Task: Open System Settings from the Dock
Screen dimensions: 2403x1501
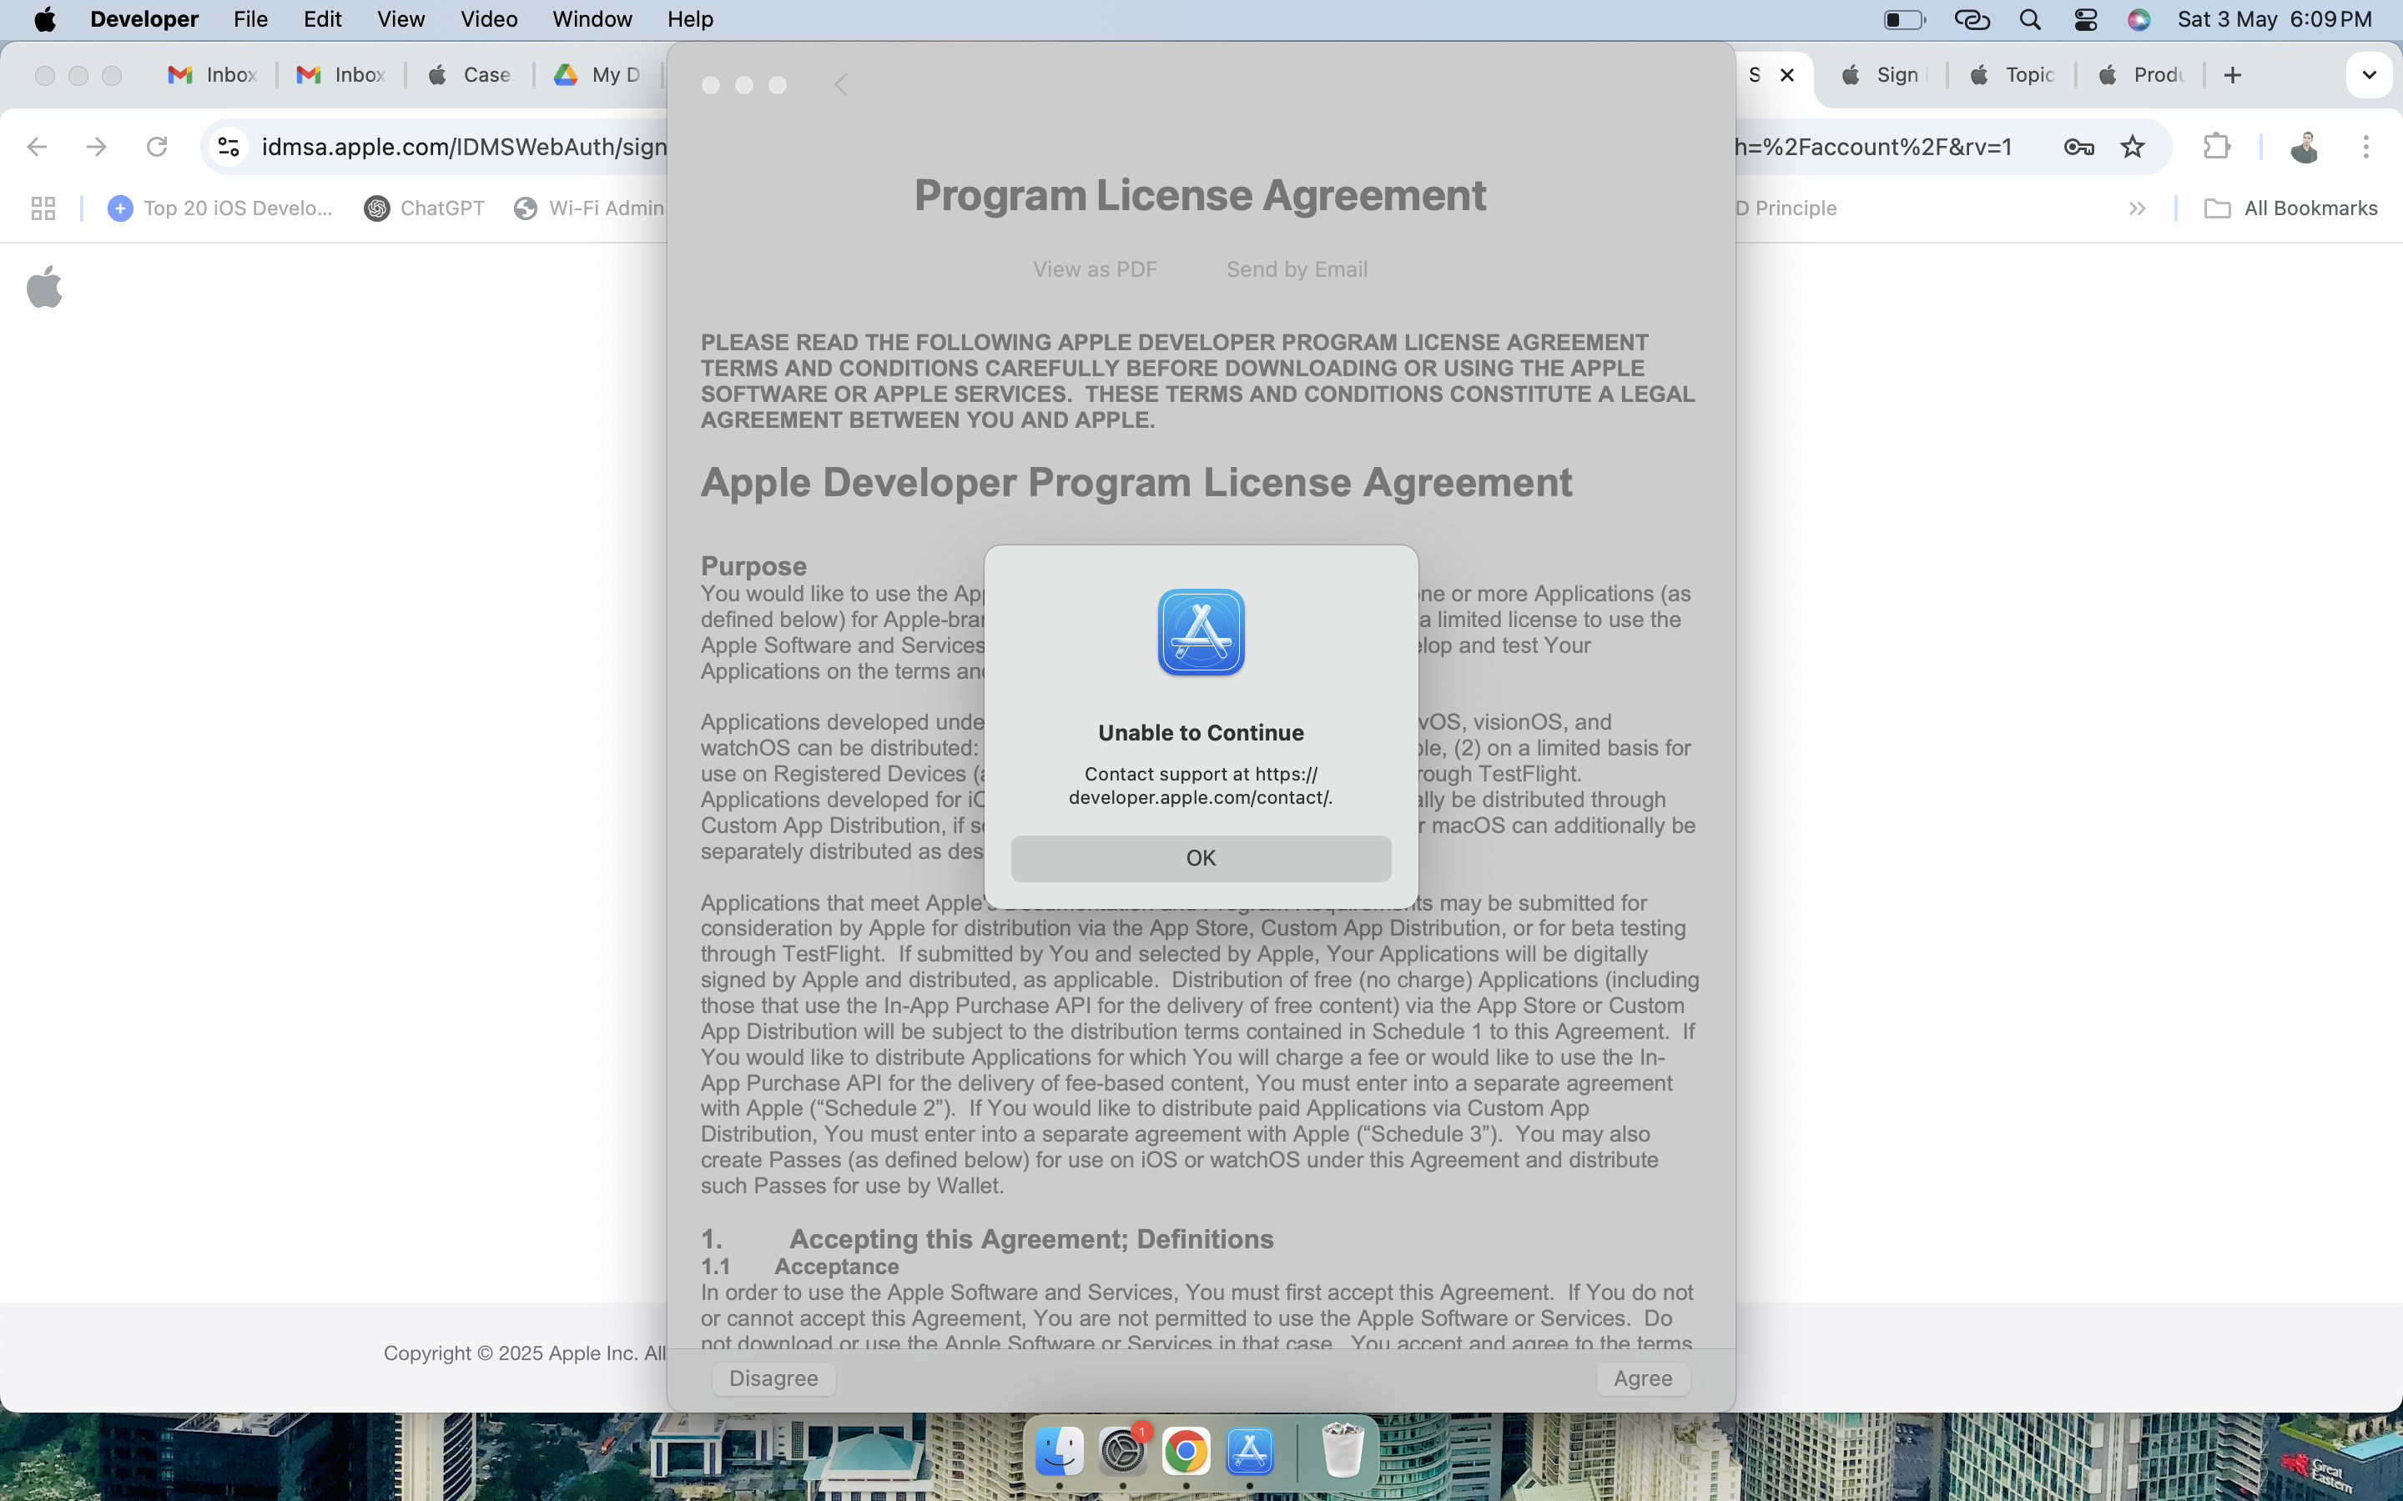Action: click(x=1123, y=1450)
